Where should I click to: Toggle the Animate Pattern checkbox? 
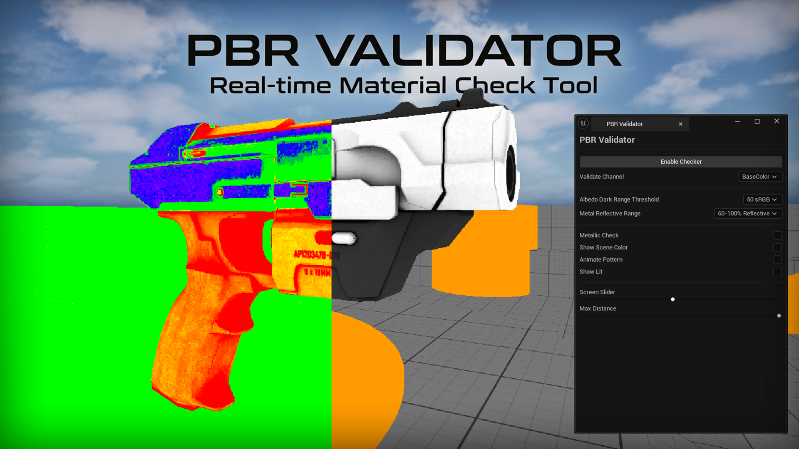(777, 260)
